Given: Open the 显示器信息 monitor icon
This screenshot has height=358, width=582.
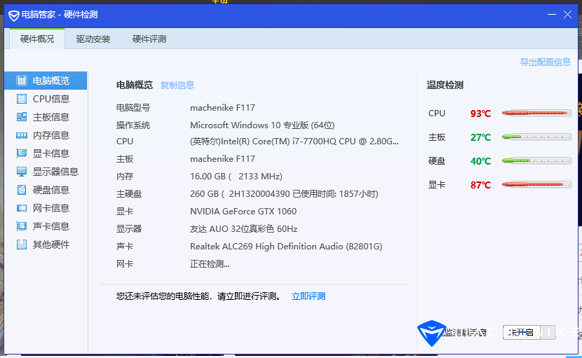Looking at the screenshot, I should tap(22, 172).
